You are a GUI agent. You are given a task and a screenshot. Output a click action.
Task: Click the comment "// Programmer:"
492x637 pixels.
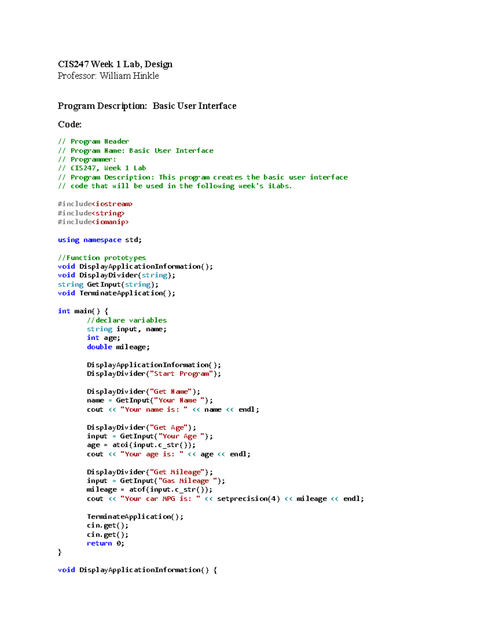pos(87,160)
